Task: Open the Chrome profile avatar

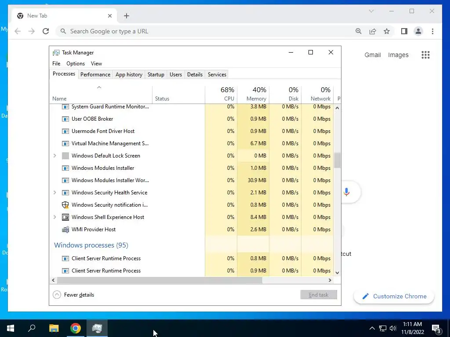Action: point(418,31)
